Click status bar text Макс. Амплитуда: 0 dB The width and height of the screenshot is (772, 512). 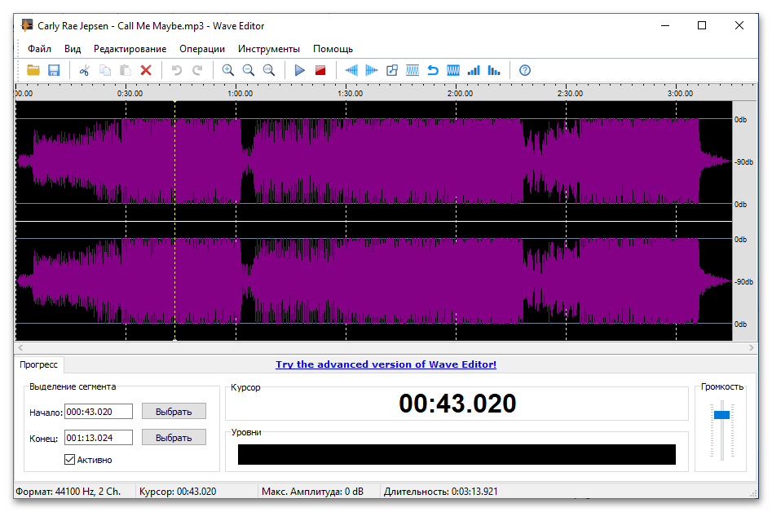click(x=313, y=492)
